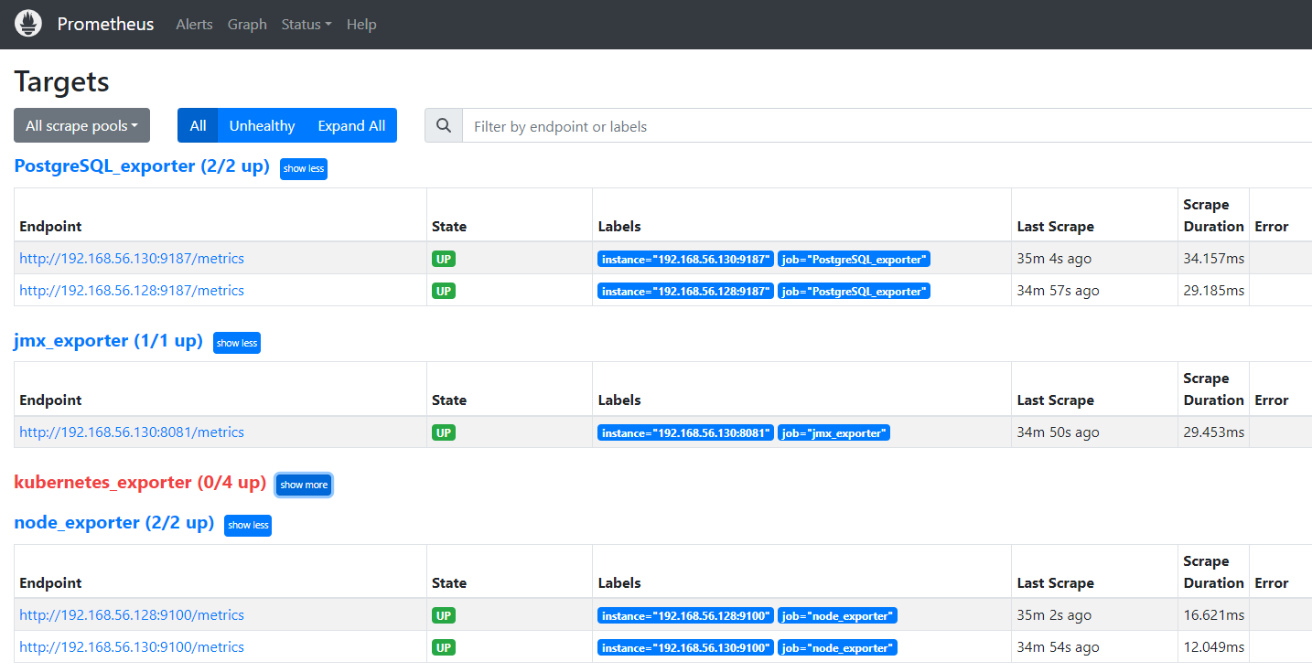1312x672 pixels.
Task: Click job="node_exporter" label in 192.168.56.128 row
Action: pos(837,615)
